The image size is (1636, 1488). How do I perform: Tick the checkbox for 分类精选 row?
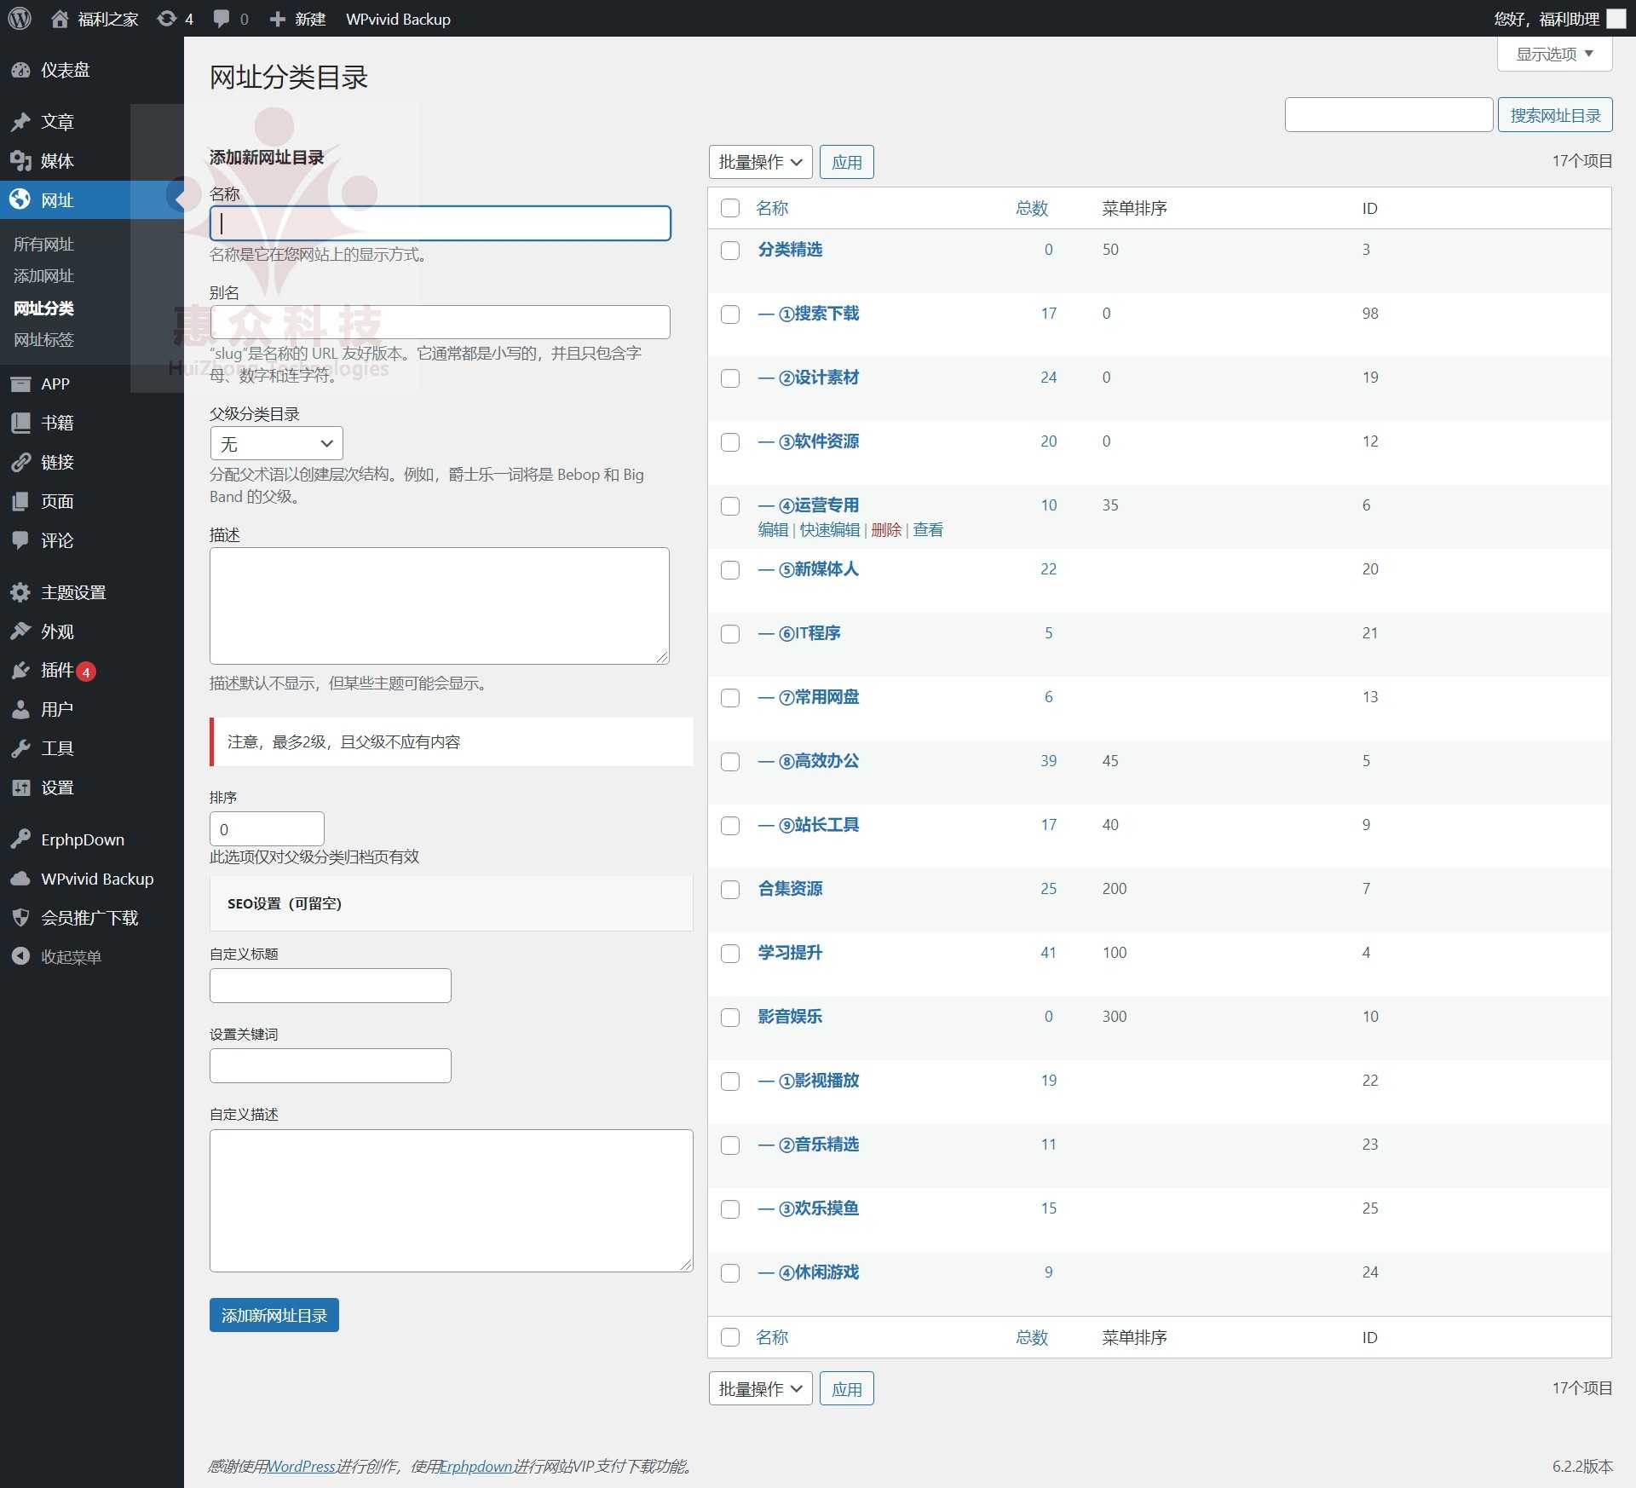click(x=730, y=251)
